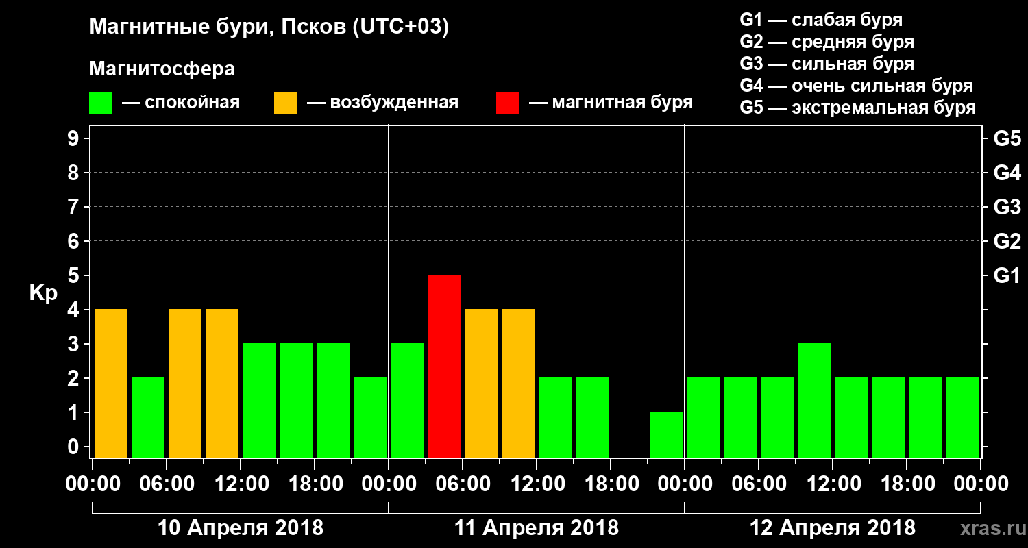Select the green 03:00–06:00 bar on 12 April

pos(740,417)
